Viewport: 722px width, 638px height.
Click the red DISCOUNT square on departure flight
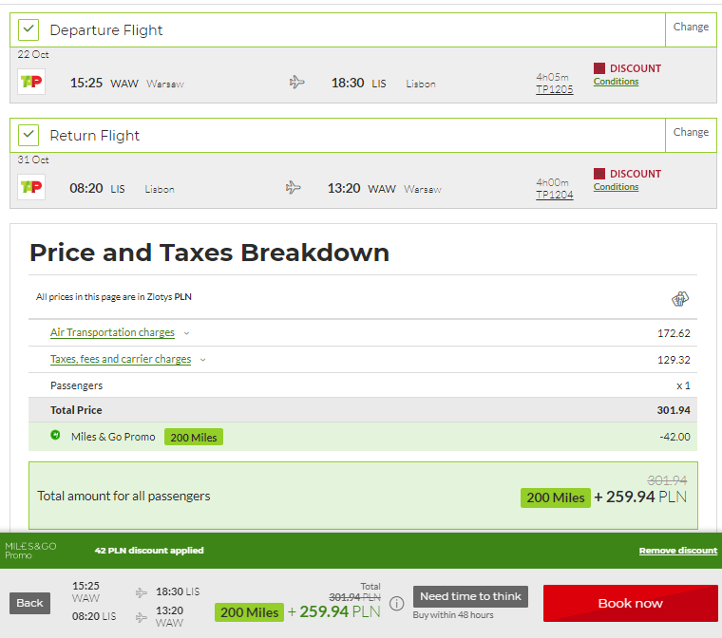tap(599, 68)
